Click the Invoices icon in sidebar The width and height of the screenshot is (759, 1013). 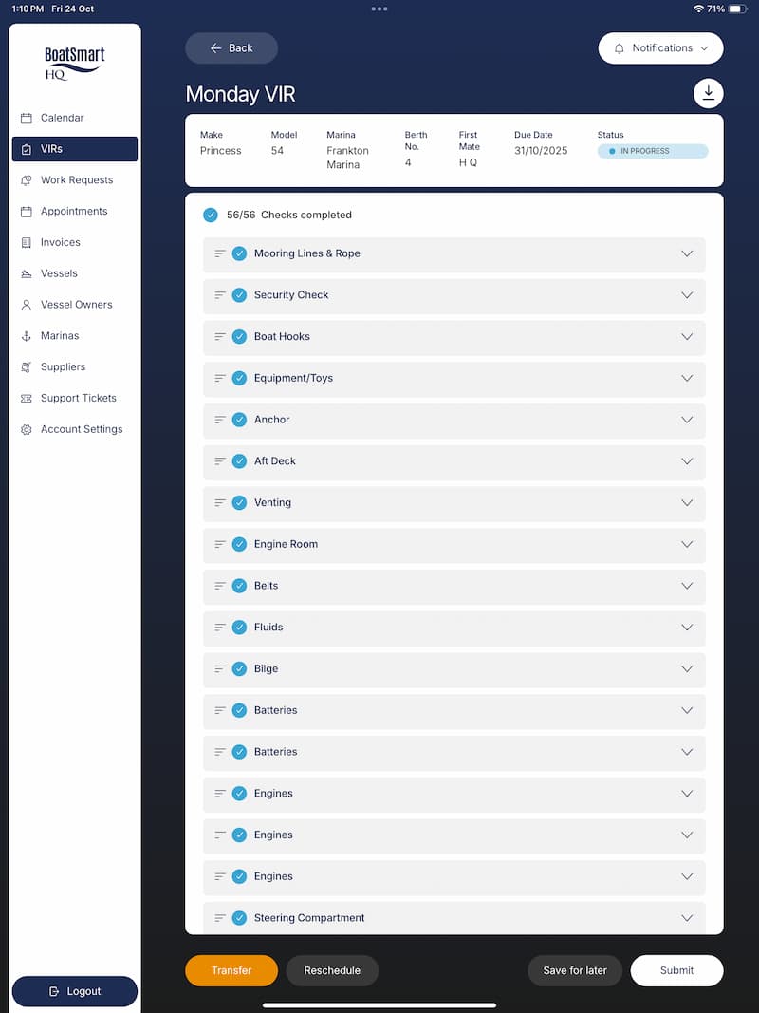(27, 243)
